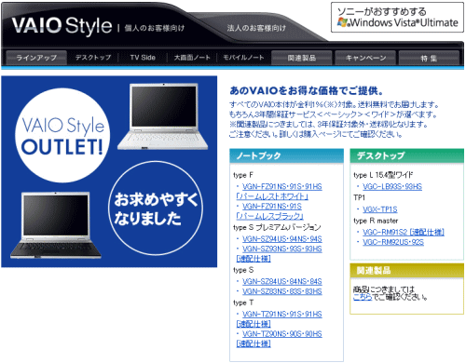Open the 特集 nav button

[x=429, y=58]
